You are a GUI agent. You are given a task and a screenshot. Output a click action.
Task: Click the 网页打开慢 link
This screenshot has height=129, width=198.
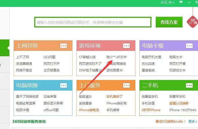(x=177, y=64)
